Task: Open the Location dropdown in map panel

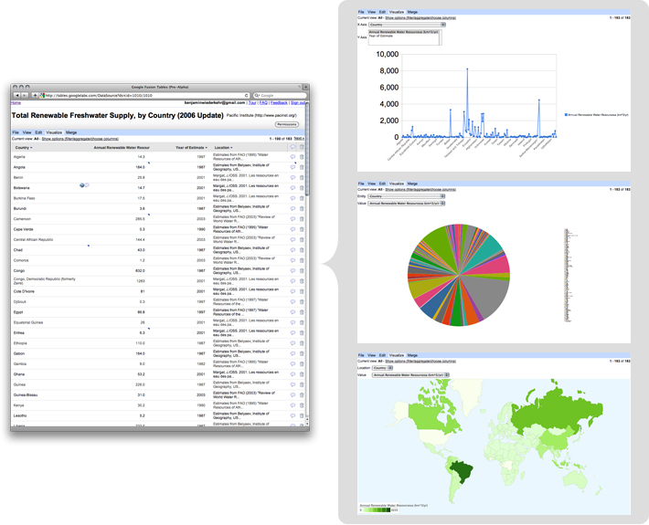Action: coord(382,368)
